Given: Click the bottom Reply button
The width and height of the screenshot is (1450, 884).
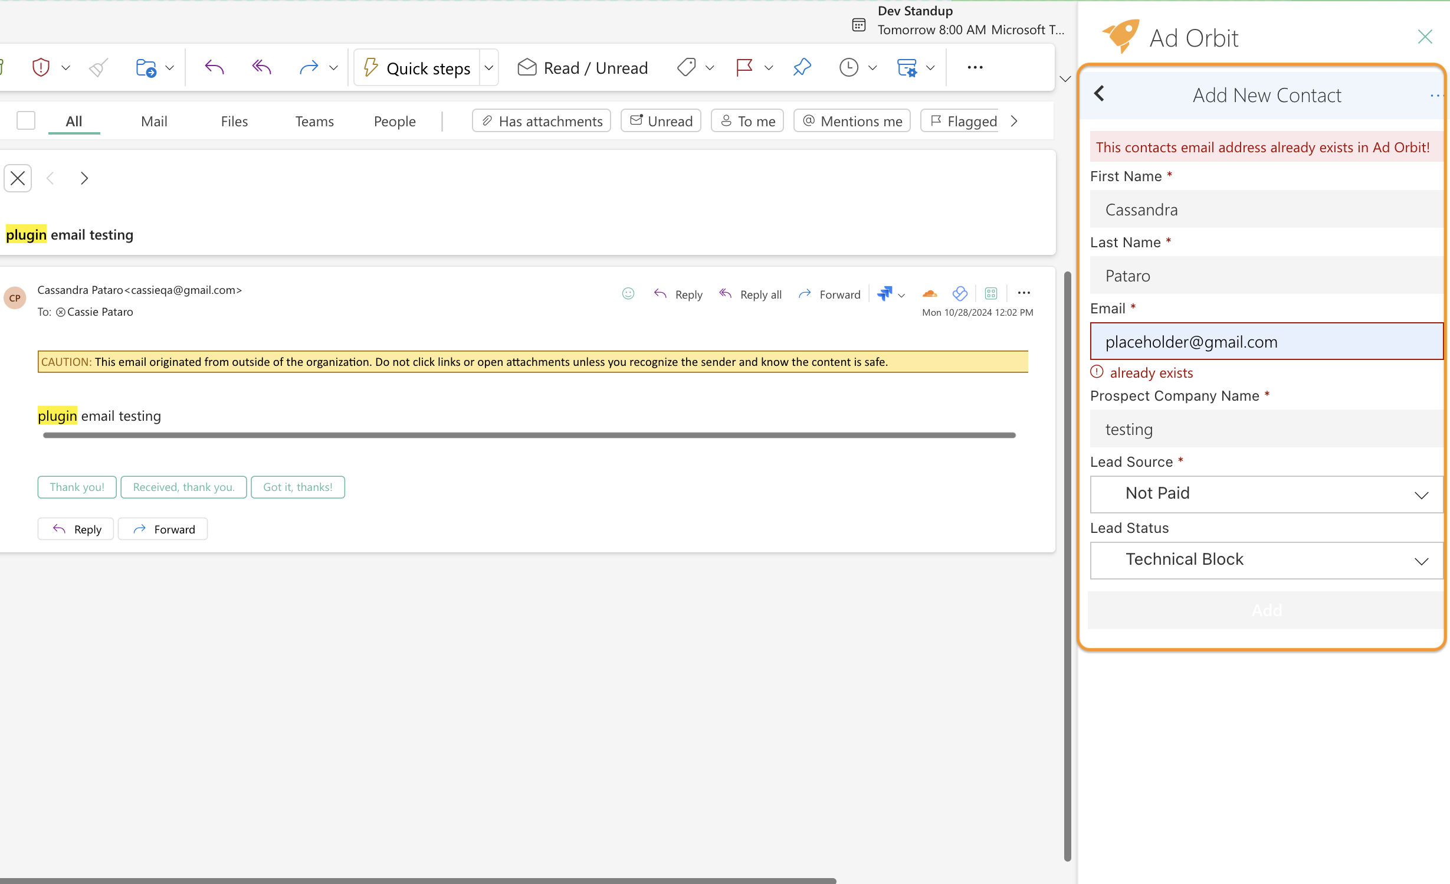Looking at the screenshot, I should 76,529.
